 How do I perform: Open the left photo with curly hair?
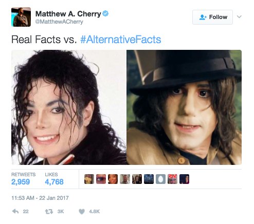69,107
